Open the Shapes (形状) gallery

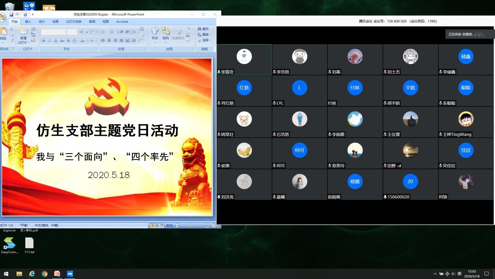click(x=155, y=33)
